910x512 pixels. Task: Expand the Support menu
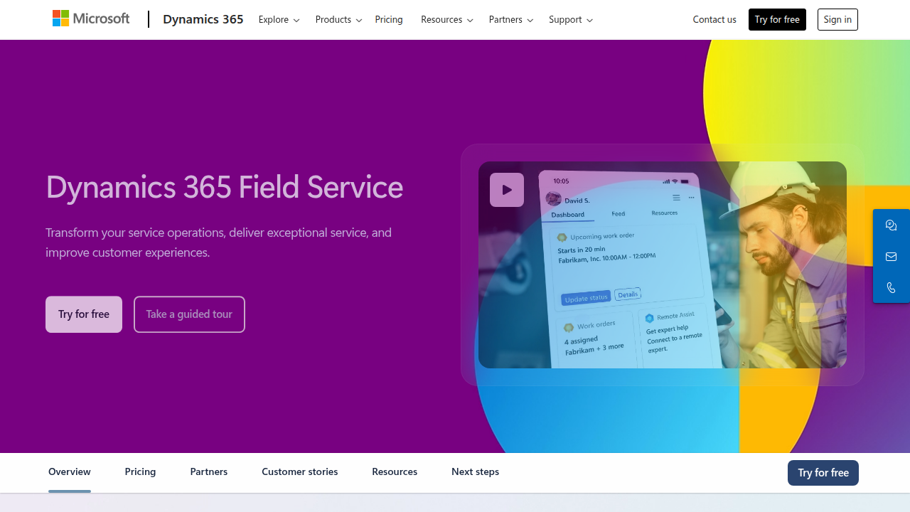click(570, 20)
